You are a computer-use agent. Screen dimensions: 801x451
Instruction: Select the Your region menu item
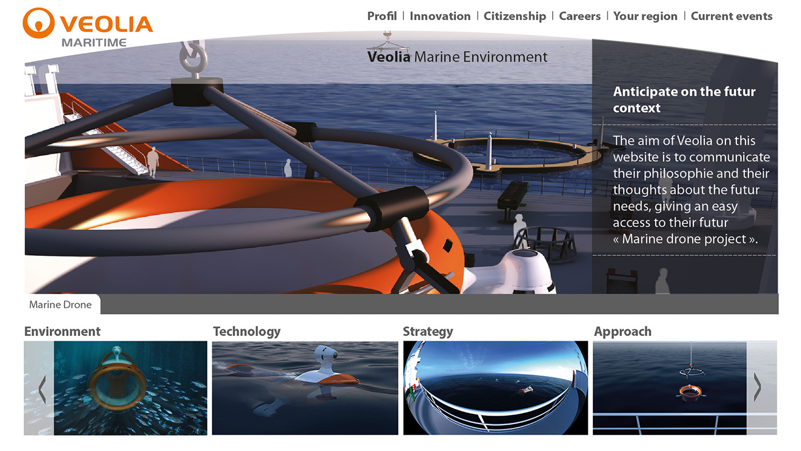(x=645, y=16)
